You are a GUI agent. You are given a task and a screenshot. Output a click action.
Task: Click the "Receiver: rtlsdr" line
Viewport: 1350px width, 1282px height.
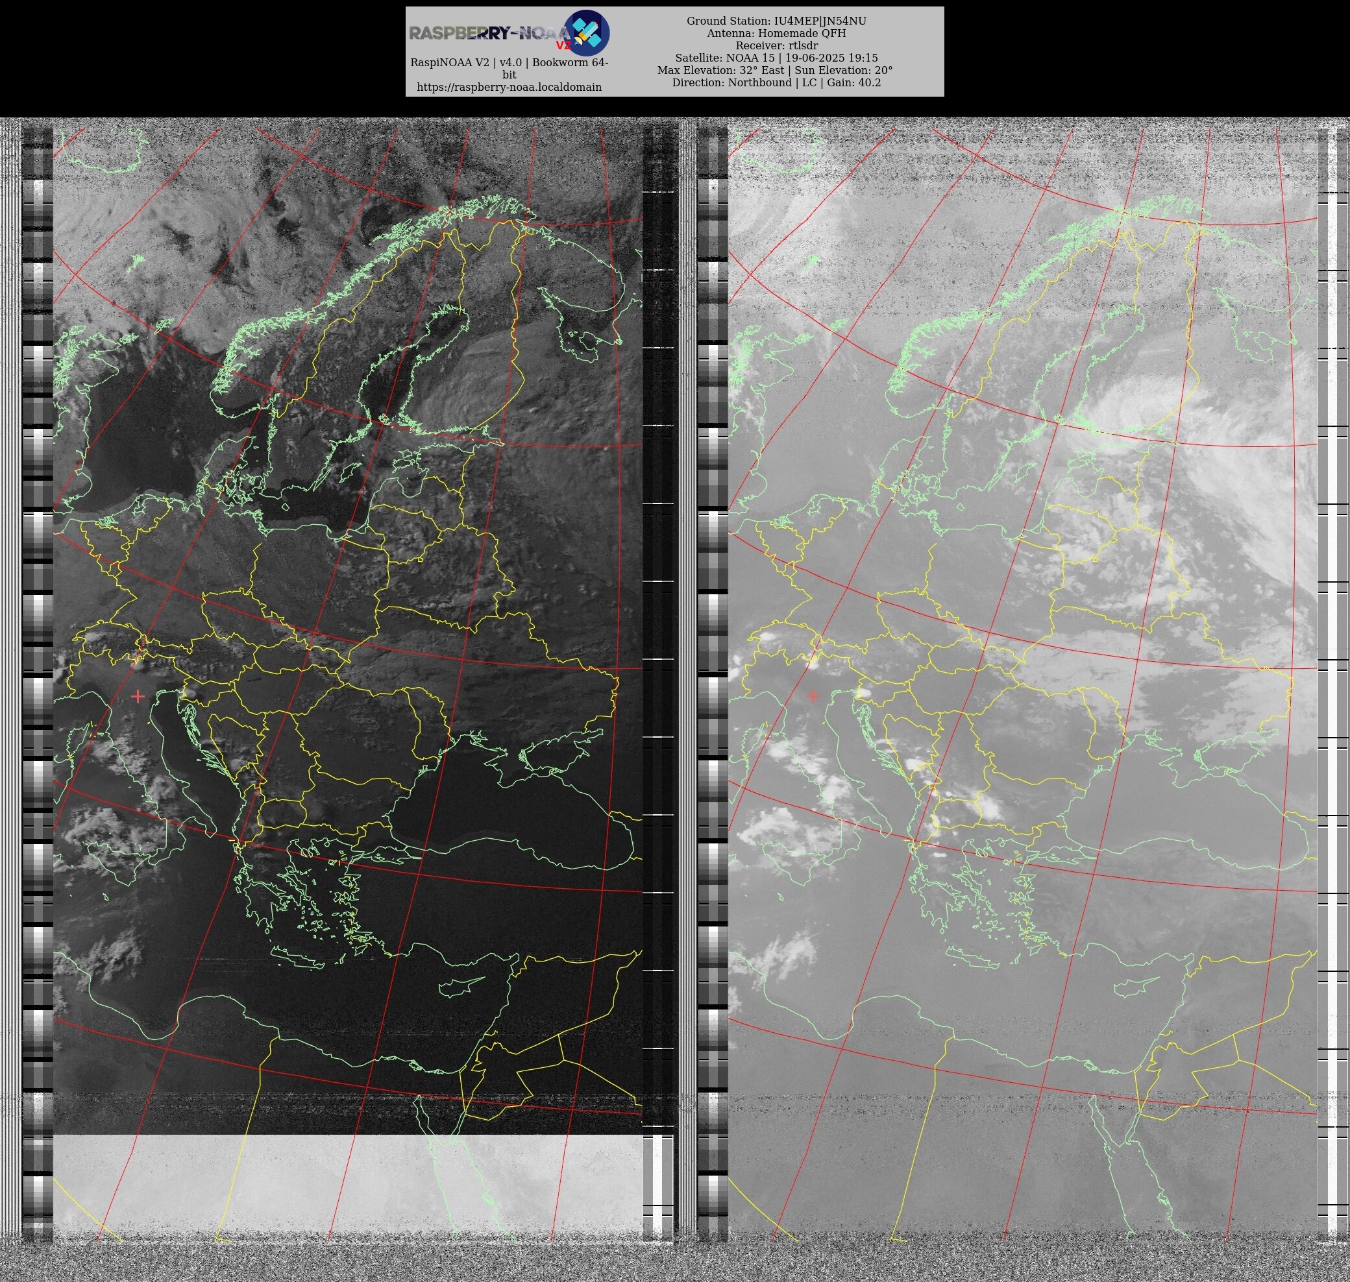point(776,46)
